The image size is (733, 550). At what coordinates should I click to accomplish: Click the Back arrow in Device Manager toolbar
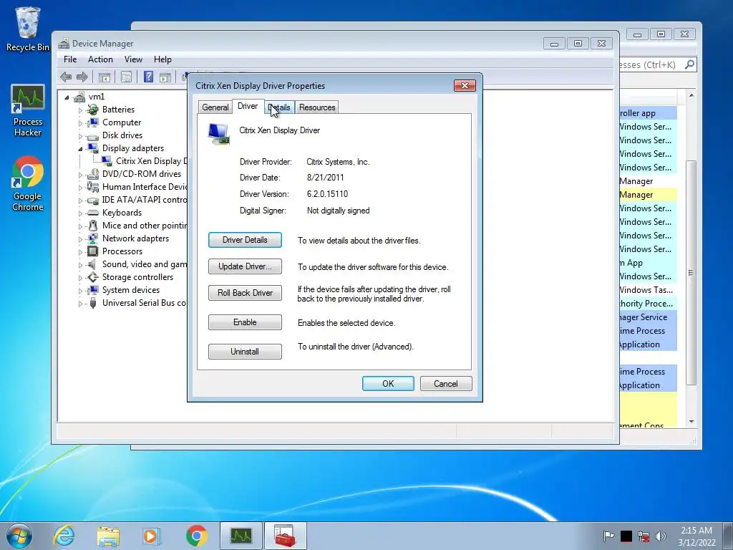click(x=66, y=77)
